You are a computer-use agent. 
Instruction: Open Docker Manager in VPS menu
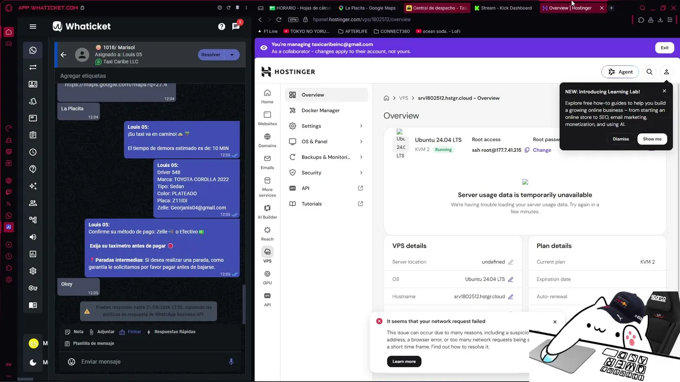coord(326,110)
